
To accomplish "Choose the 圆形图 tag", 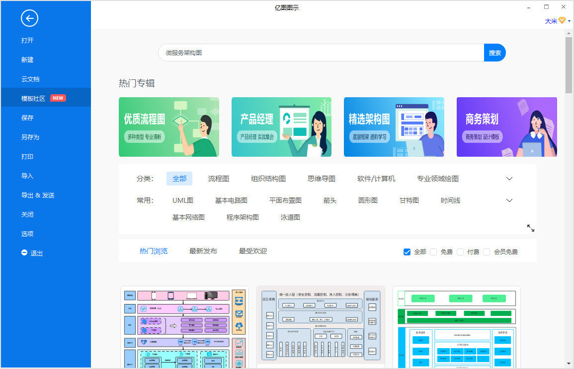I will point(368,200).
